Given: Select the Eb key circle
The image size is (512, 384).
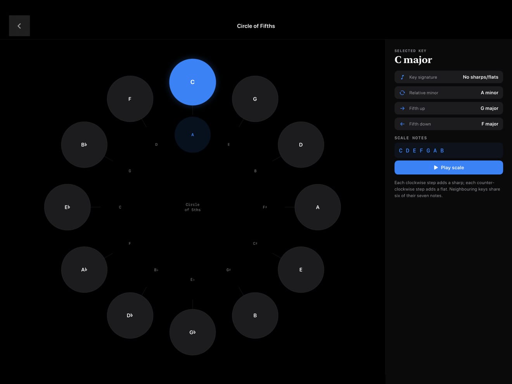Looking at the screenshot, I should pos(67,207).
